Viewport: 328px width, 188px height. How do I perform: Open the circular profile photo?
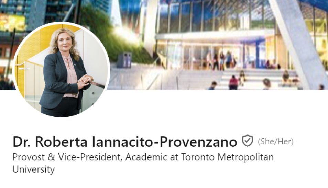coord(61,70)
